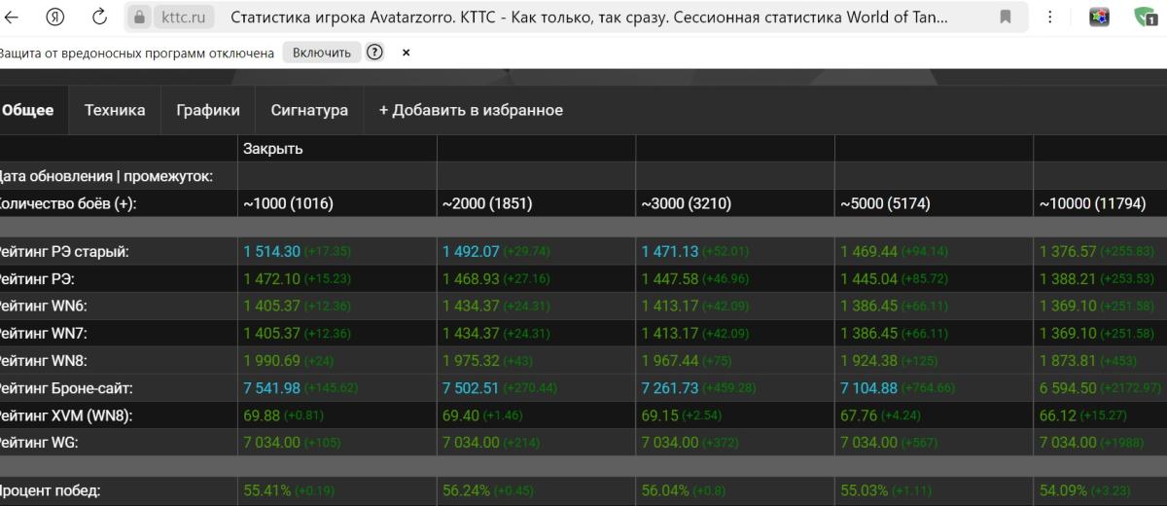This screenshot has height=506, width=1167.
Task: Enable malware protection with Включить button
Action: click(322, 53)
